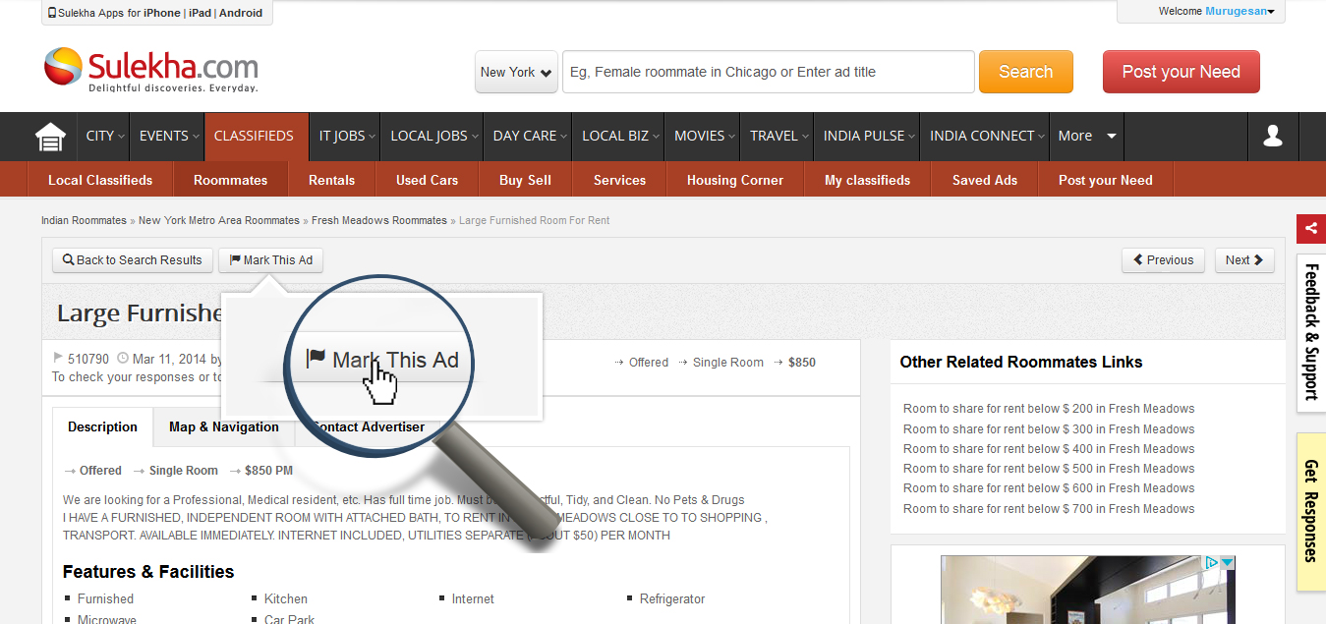Select the Used Cars submenu item
1326x624 pixels.
(427, 181)
